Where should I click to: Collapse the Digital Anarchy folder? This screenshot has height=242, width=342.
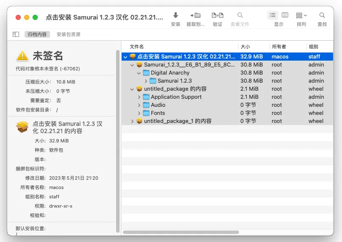139,73
